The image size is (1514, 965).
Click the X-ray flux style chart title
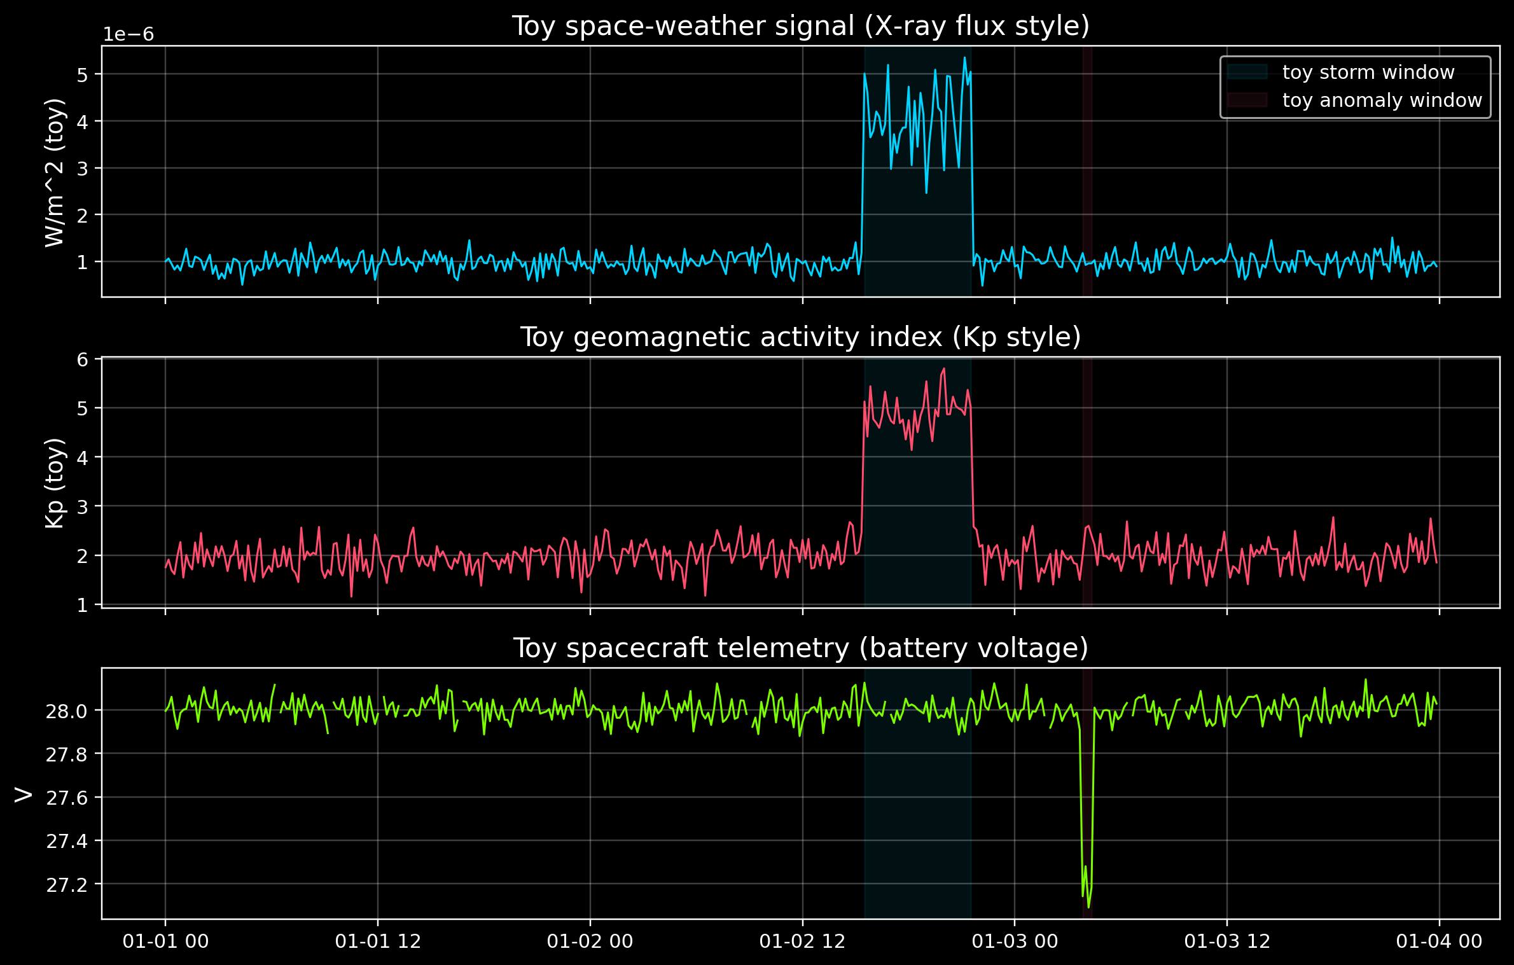pyautogui.click(x=800, y=26)
